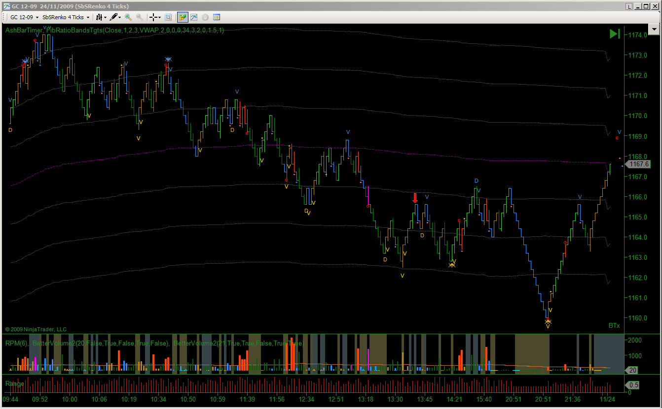
Task: Click the 1169.0 price axis label
Action: (x=638, y=136)
